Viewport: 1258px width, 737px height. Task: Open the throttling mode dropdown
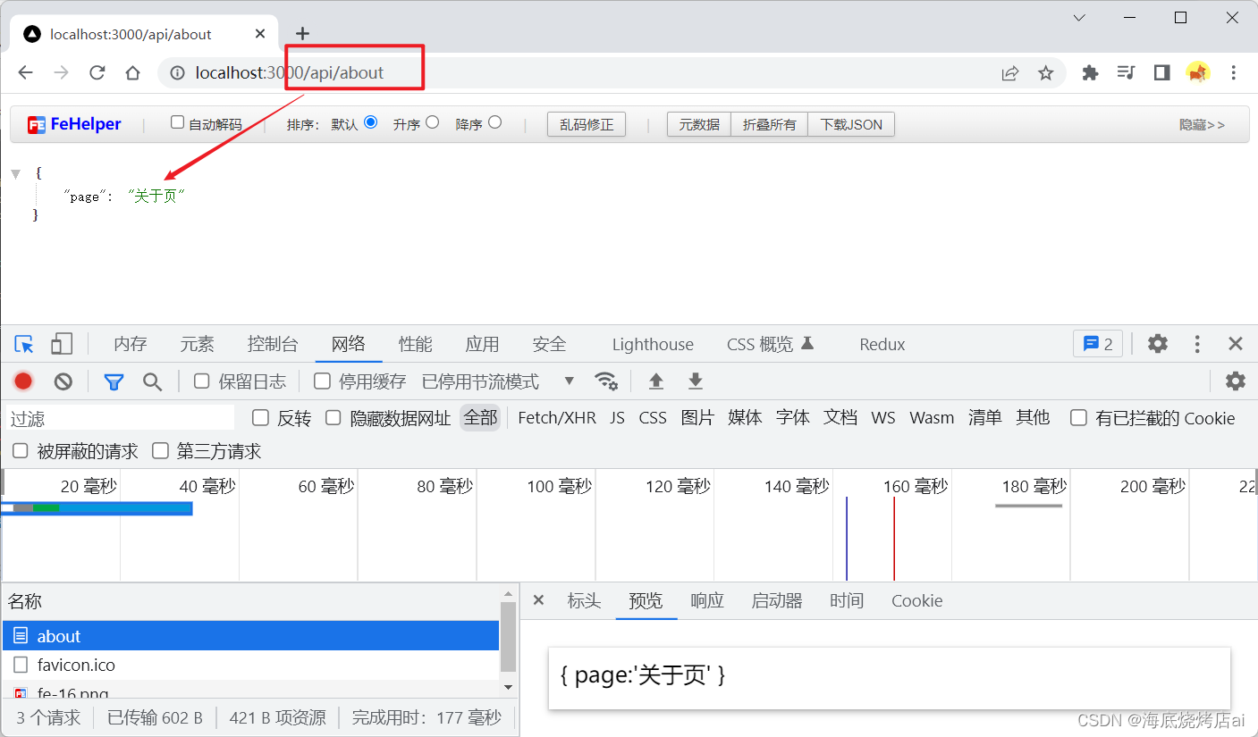point(569,381)
